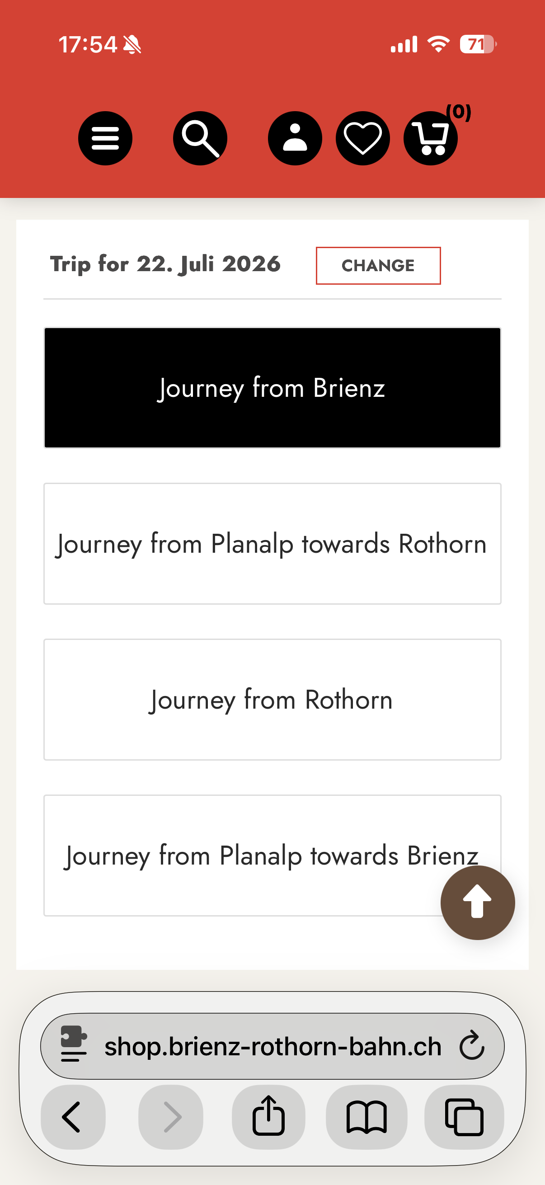Tap the scroll-to-top arrow button
Viewport: 545px width, 1185px height.
pos(477,902)
